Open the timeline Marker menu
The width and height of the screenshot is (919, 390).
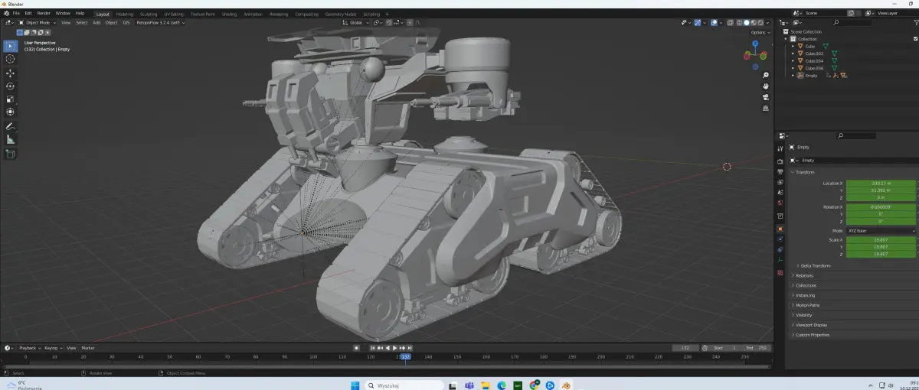pyautogui.click(x=88, y=348)
